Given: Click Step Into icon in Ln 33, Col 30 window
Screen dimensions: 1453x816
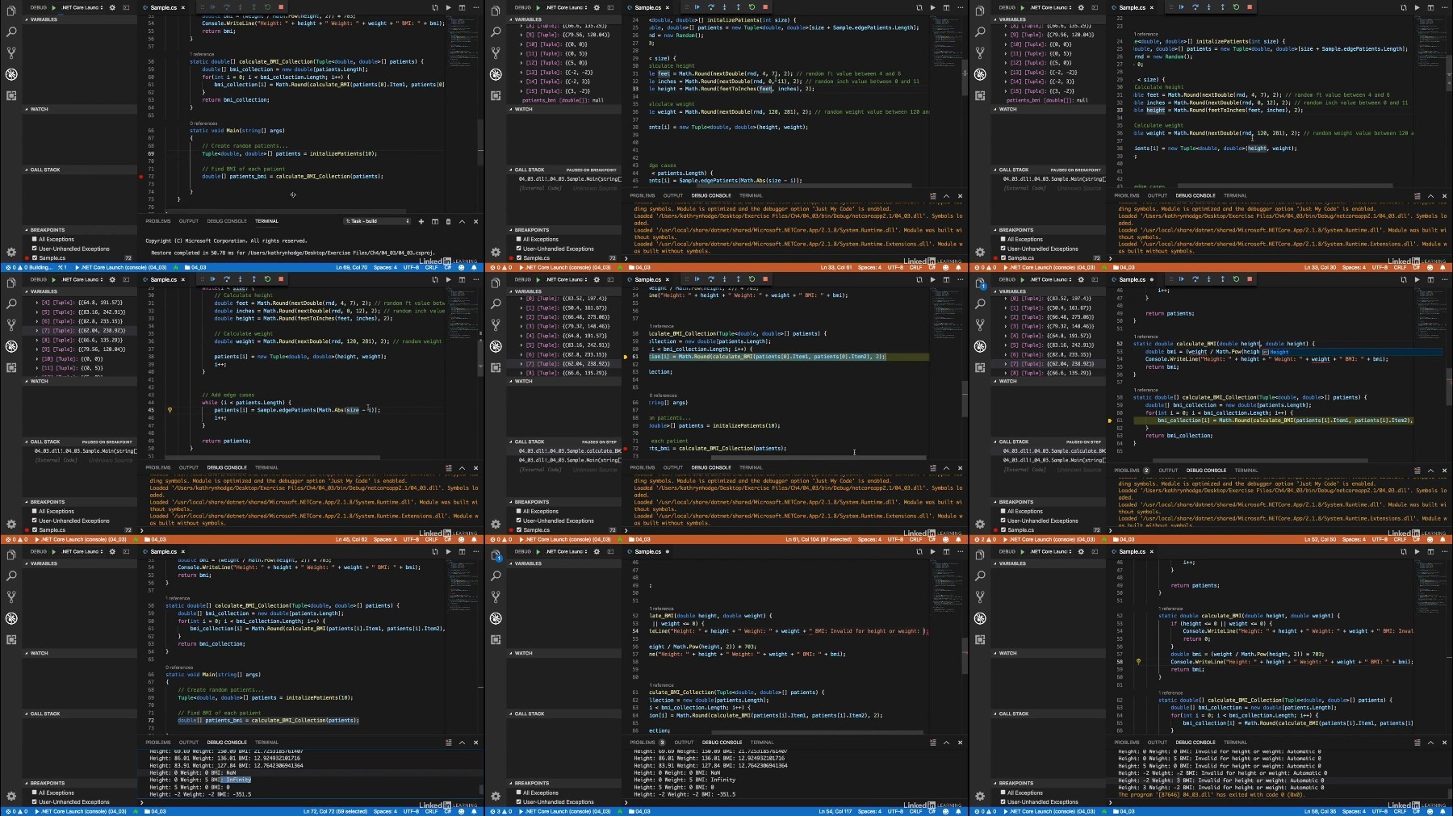Looking at the screenshot, I should coord(1208,7).
